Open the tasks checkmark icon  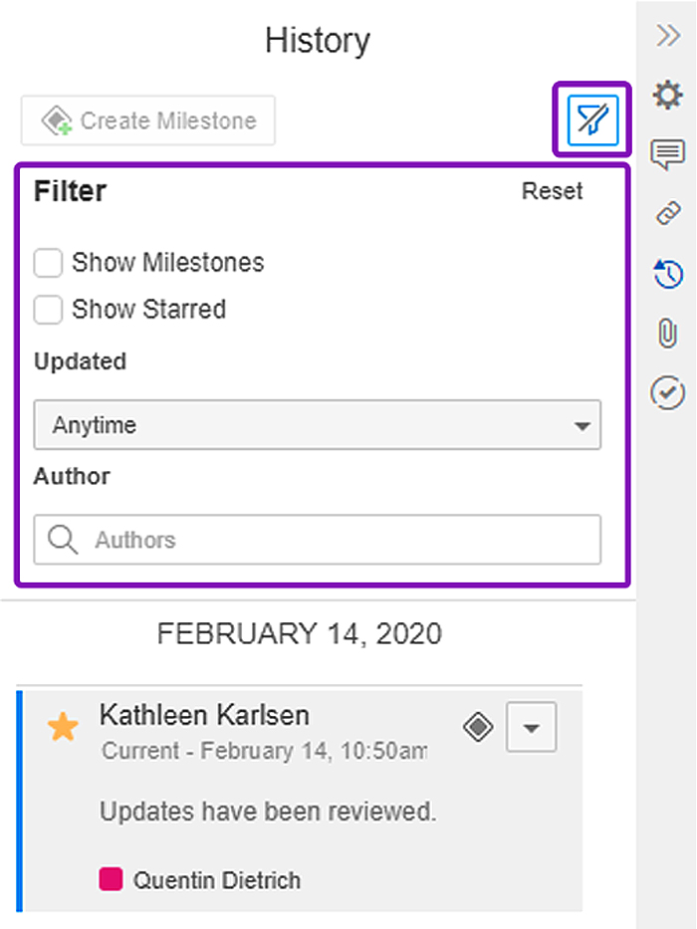[x=667, y=392]
